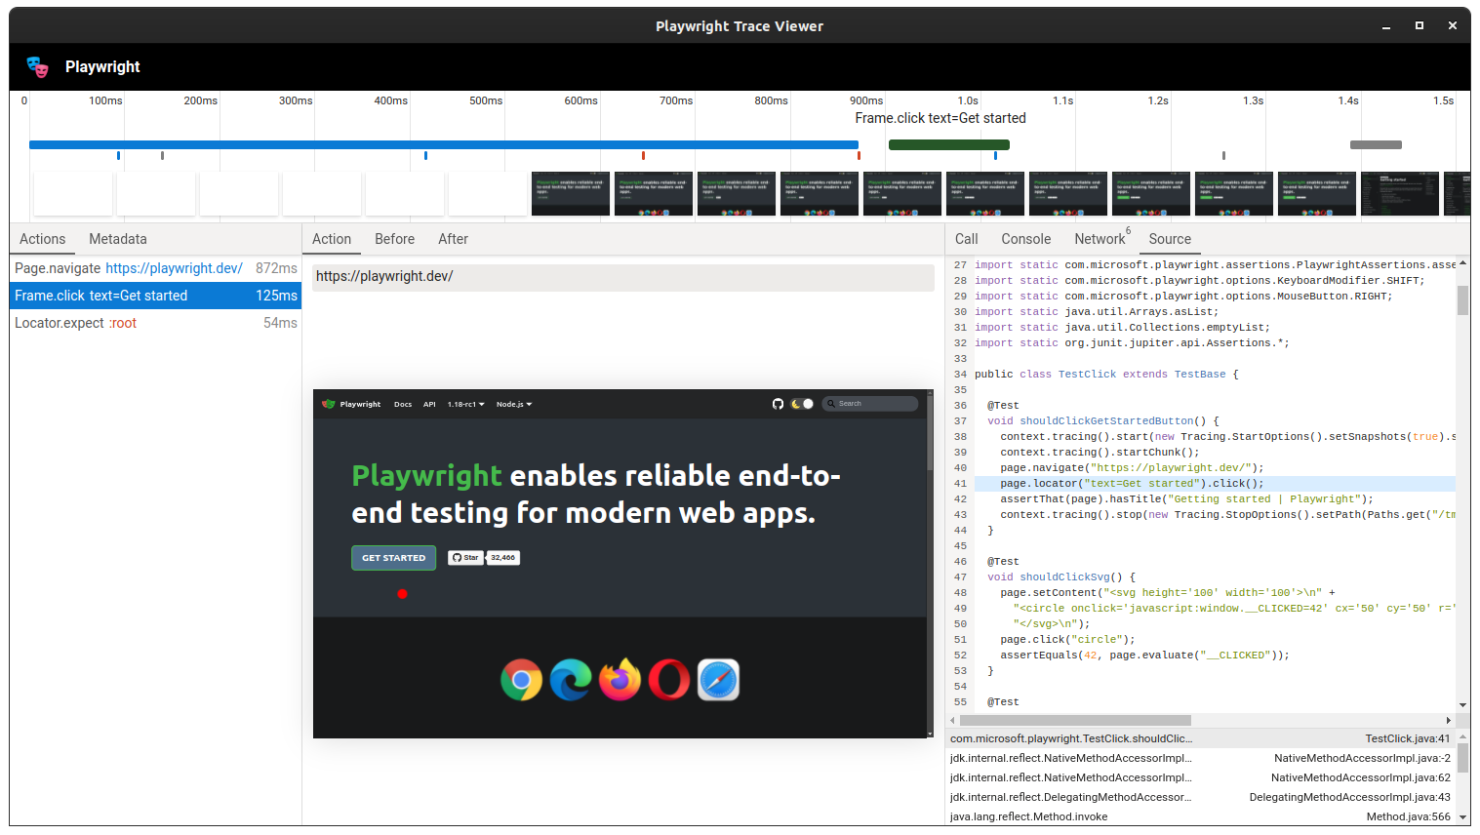The image size is (1480, 835).
Task: Click the source code vertical scrollbar
Action: pos(1462,300)
